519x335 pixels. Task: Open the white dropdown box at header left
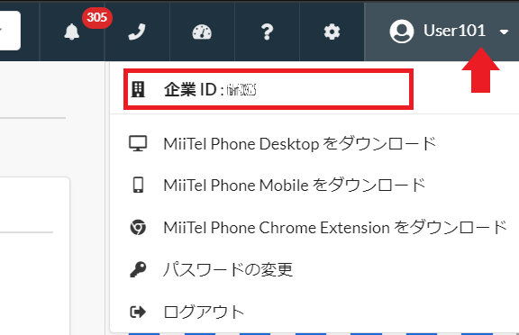click(x=9, y=31)
